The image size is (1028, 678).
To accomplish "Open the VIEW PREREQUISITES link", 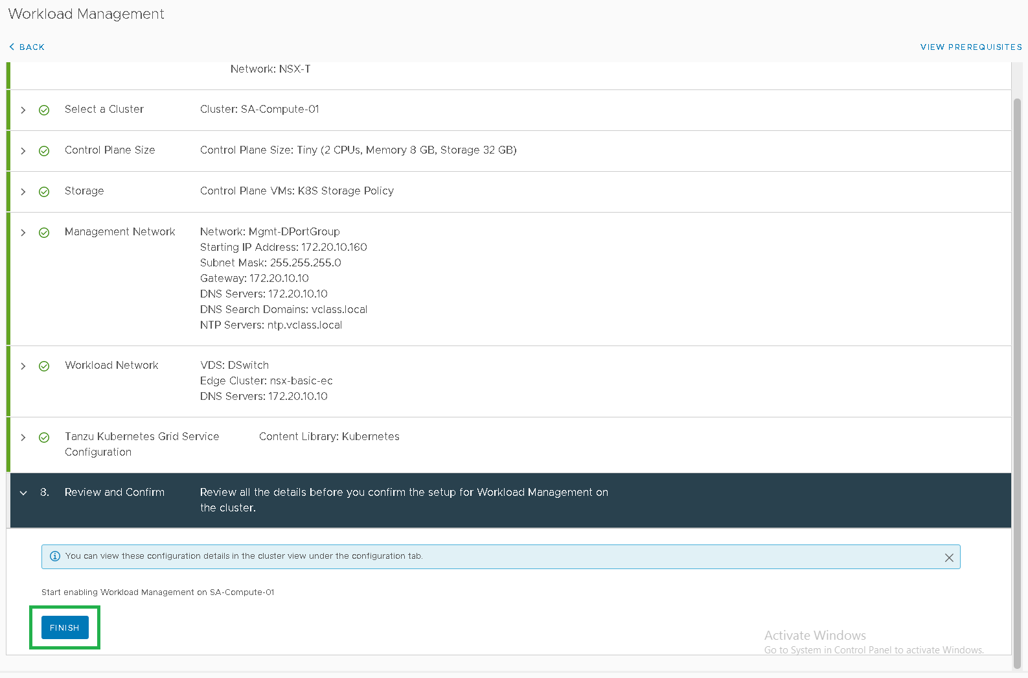I will click(970, 47).
